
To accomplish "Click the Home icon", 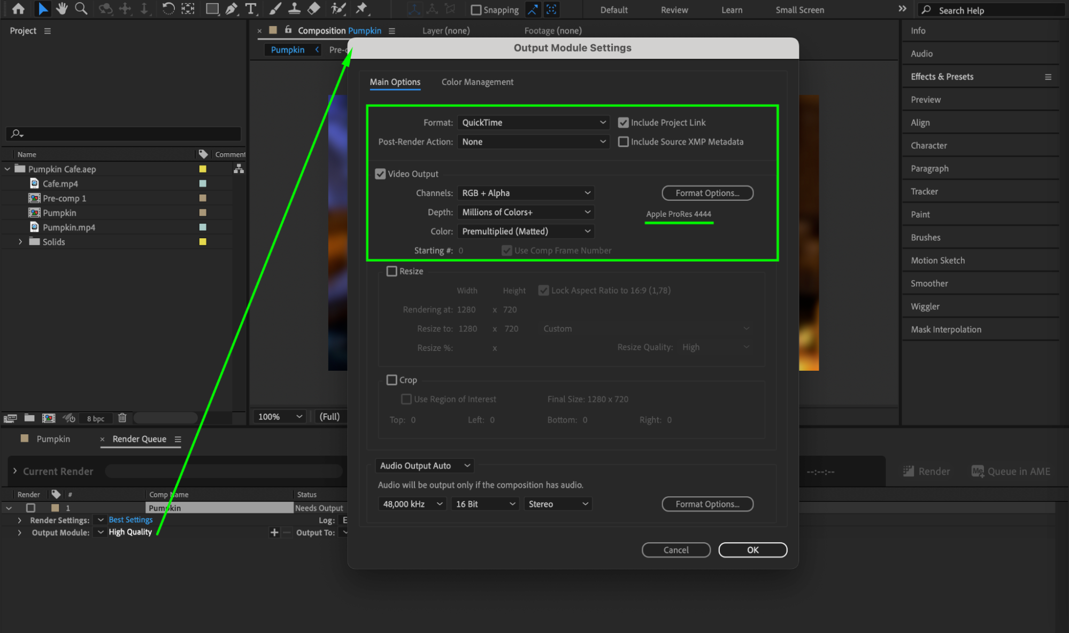I will [x=18, y=9].
